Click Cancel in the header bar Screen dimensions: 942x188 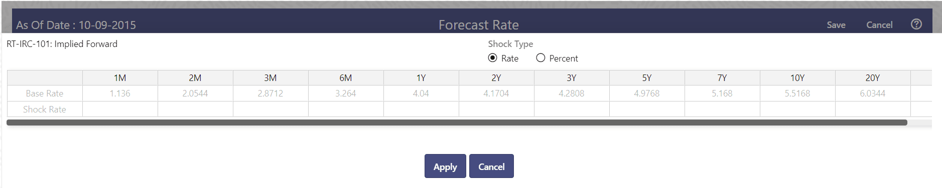click(879, 25)
